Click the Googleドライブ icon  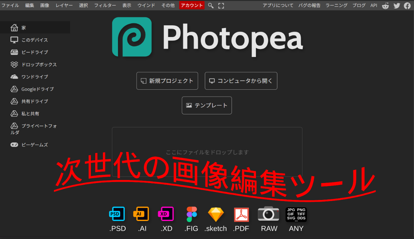tap(14, 89)
